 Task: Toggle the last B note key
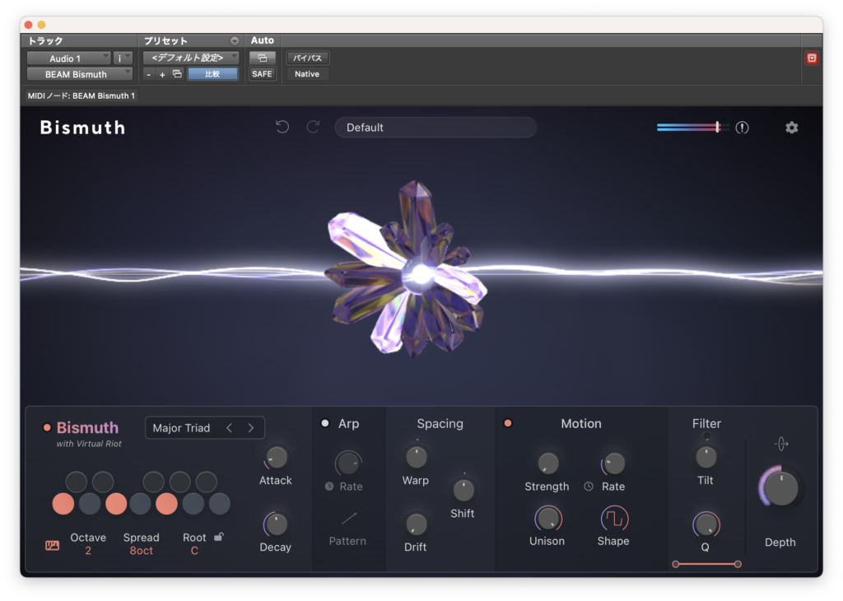coord(219,504)
